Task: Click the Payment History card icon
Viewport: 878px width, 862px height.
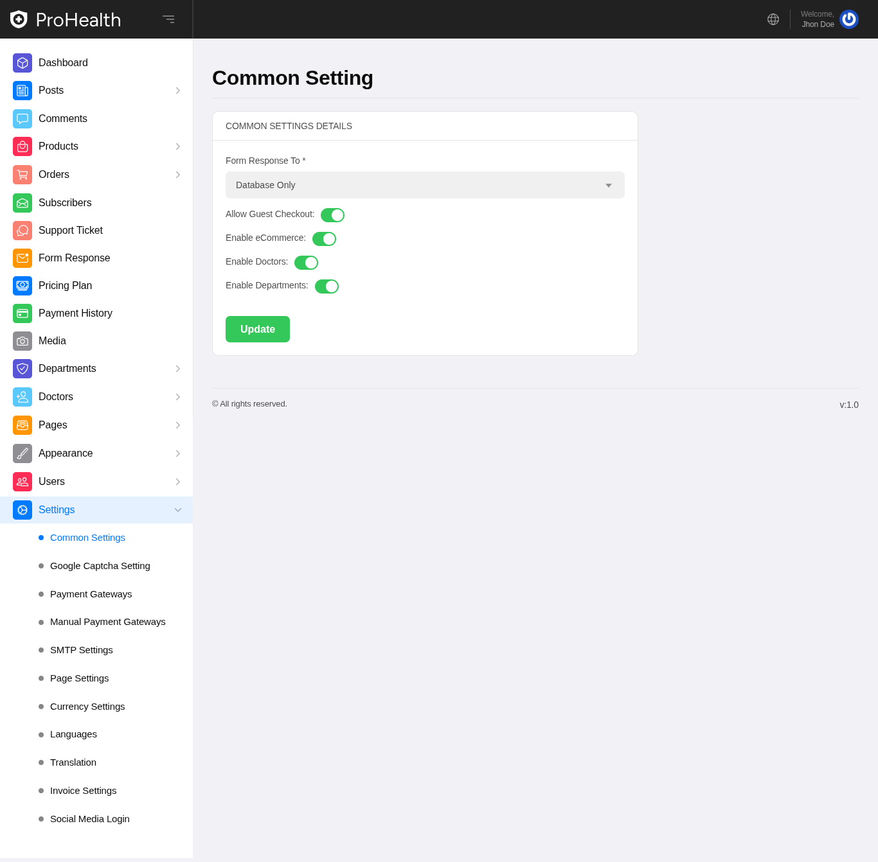Action: [x=22, y=313]
